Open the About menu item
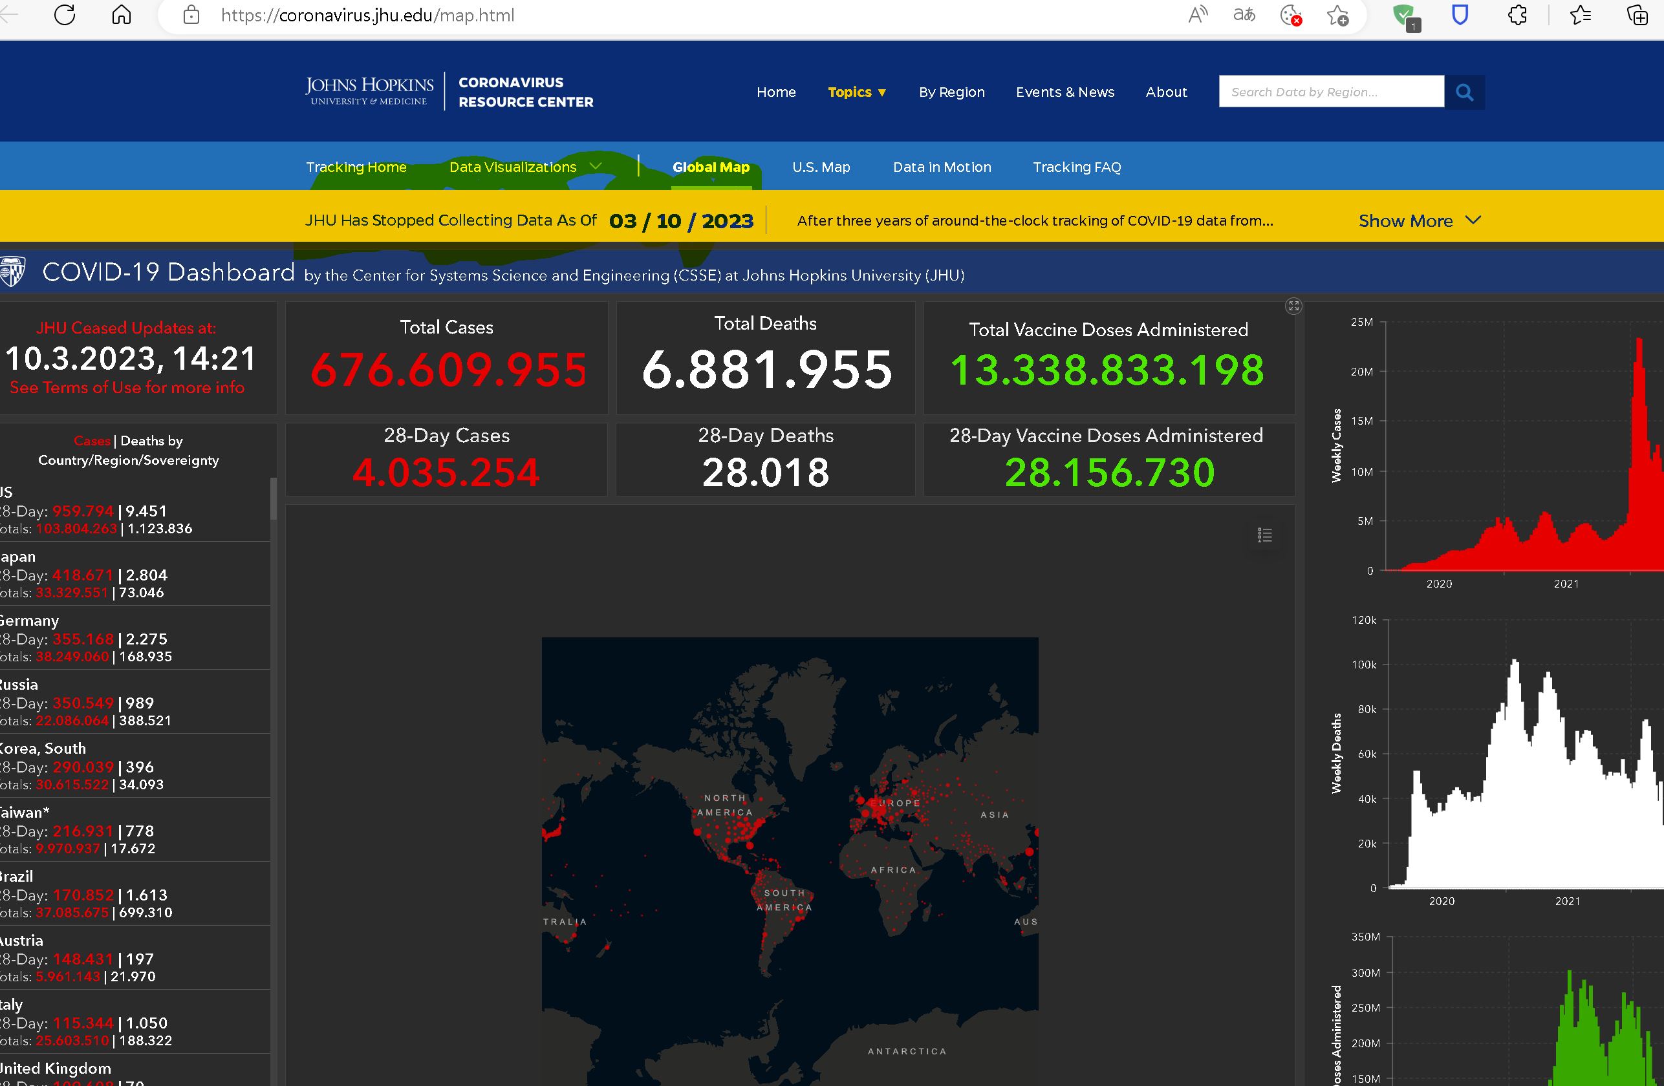This screenshot has height=1086, width=1664. [1166, 92]
